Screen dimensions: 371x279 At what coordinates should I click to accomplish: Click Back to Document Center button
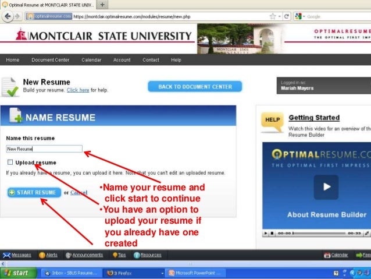pos(195,87)
